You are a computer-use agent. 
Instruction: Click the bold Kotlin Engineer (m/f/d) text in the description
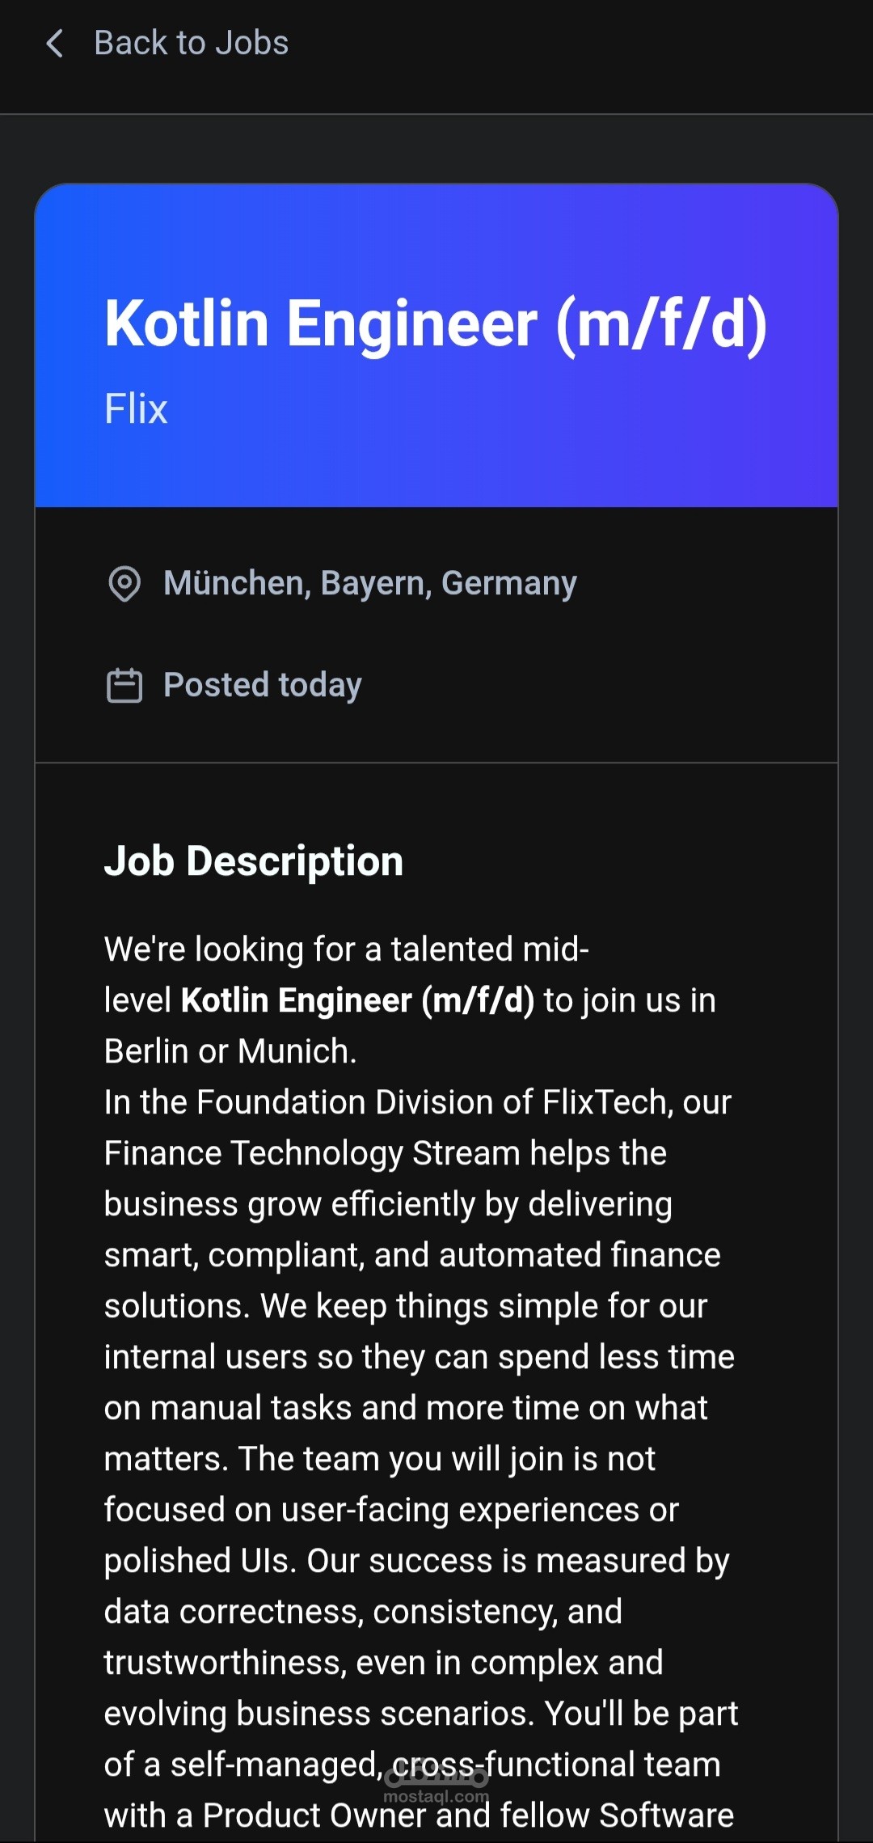[x=357, y=1001]
